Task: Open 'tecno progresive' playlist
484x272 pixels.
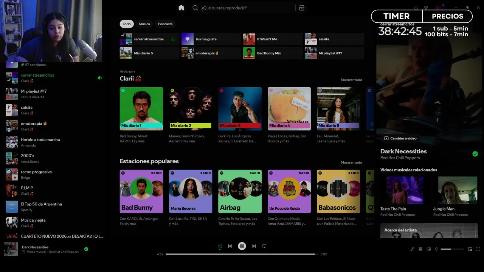Action: click(x=55, y=175)
